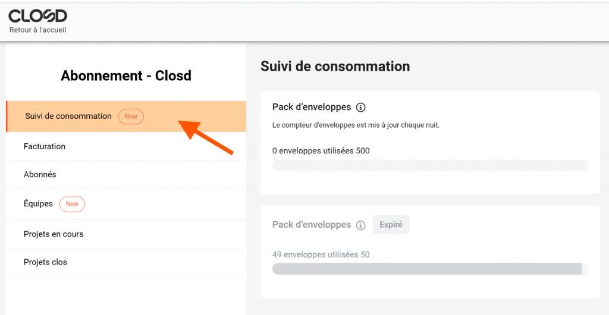Click the Expiré status badge
The height and width of the screenshot is (315, 609).
391,225
